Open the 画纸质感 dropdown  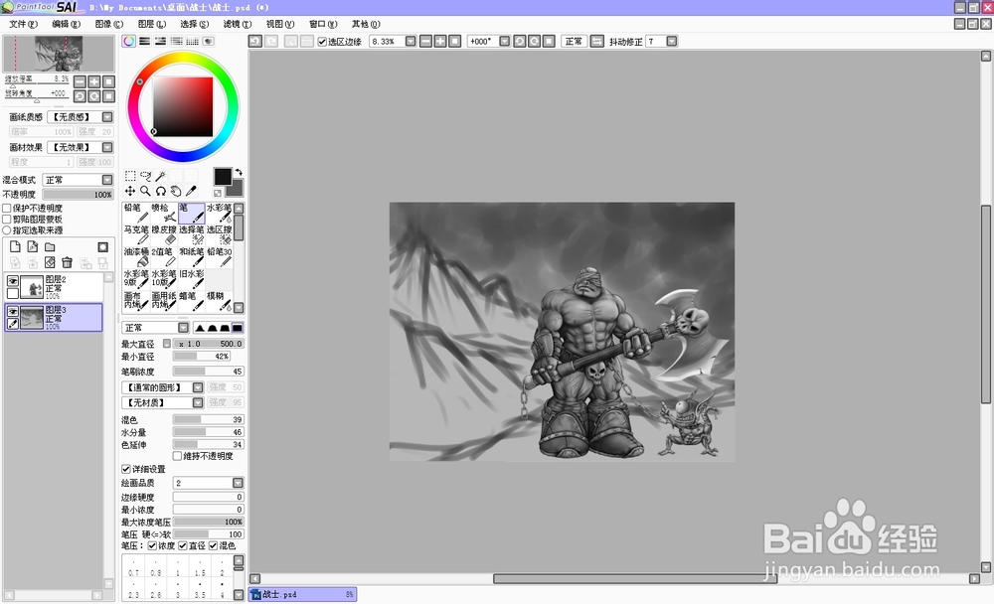tap(107, 116)
